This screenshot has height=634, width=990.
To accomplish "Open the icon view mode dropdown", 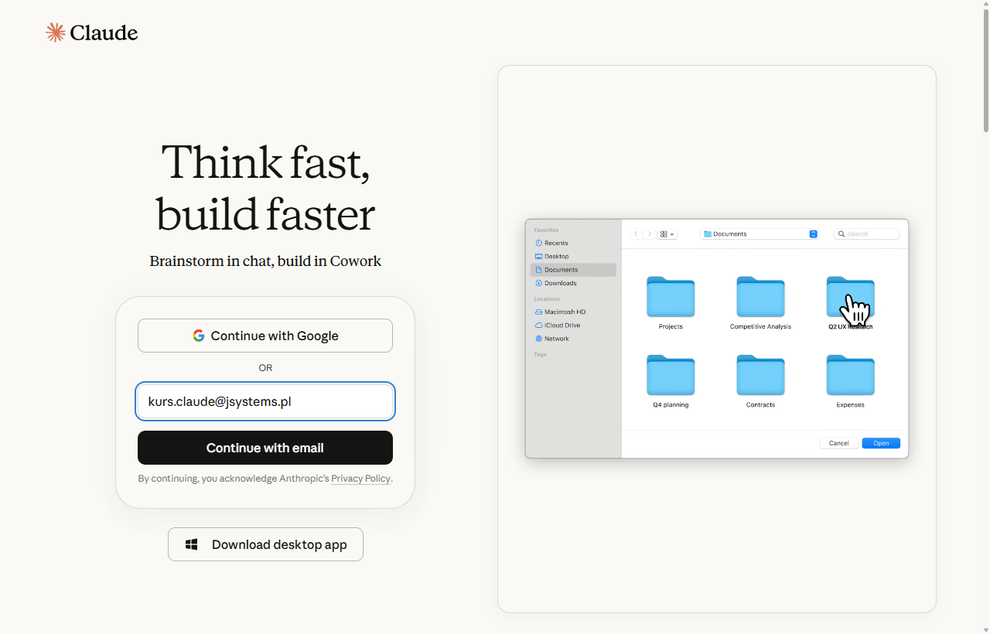I will (667, 233).
